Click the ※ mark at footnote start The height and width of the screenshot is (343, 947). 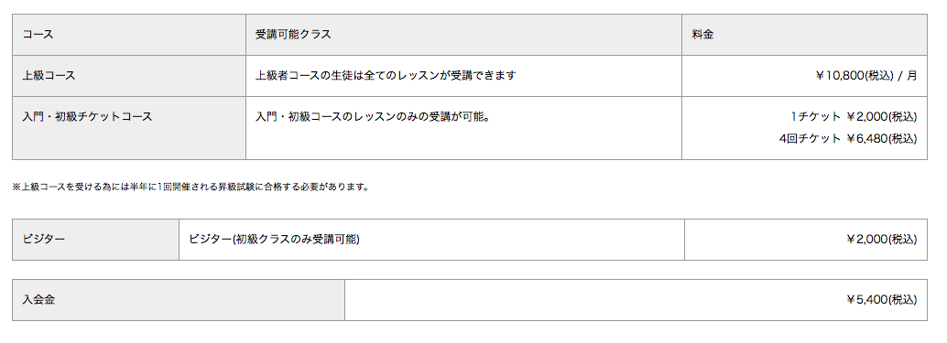click(x=16, y=187)
